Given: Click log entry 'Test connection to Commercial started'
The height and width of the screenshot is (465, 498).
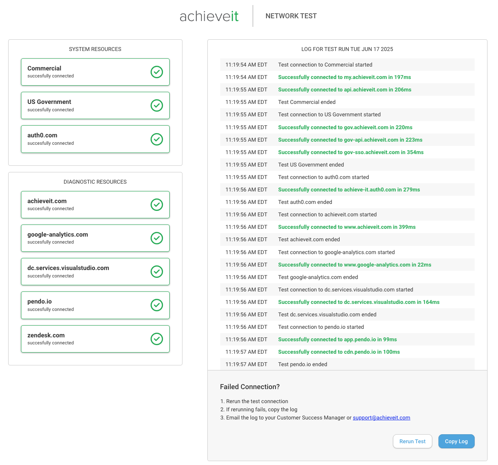Looking at the screenshot, I should pyautogui.click(x=347, y=65).
